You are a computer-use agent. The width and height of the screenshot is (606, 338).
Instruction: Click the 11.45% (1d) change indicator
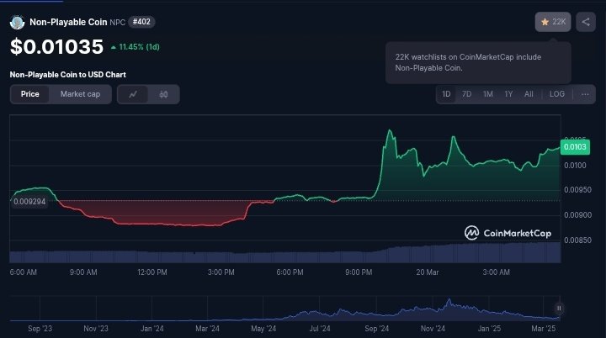point(136,47)
